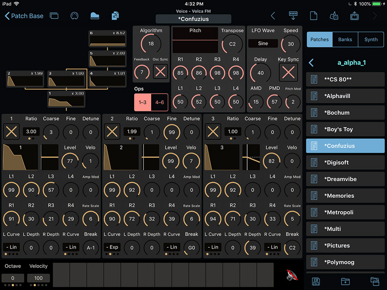
Task: Load the *Boy's Toy patch
Action: (345, 129)
